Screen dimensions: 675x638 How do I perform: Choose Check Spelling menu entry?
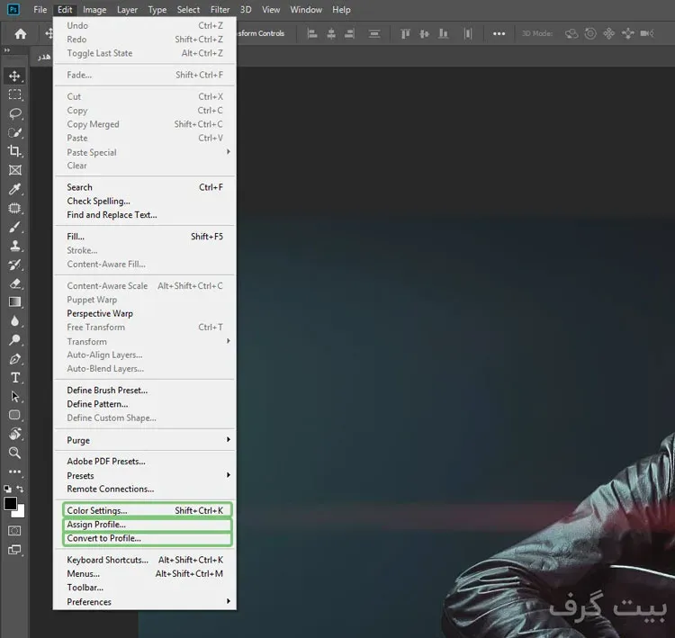pos(145,201)
